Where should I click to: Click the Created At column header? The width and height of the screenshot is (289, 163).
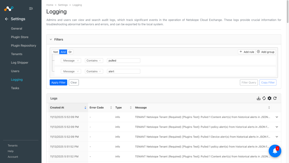click(68, 108)
